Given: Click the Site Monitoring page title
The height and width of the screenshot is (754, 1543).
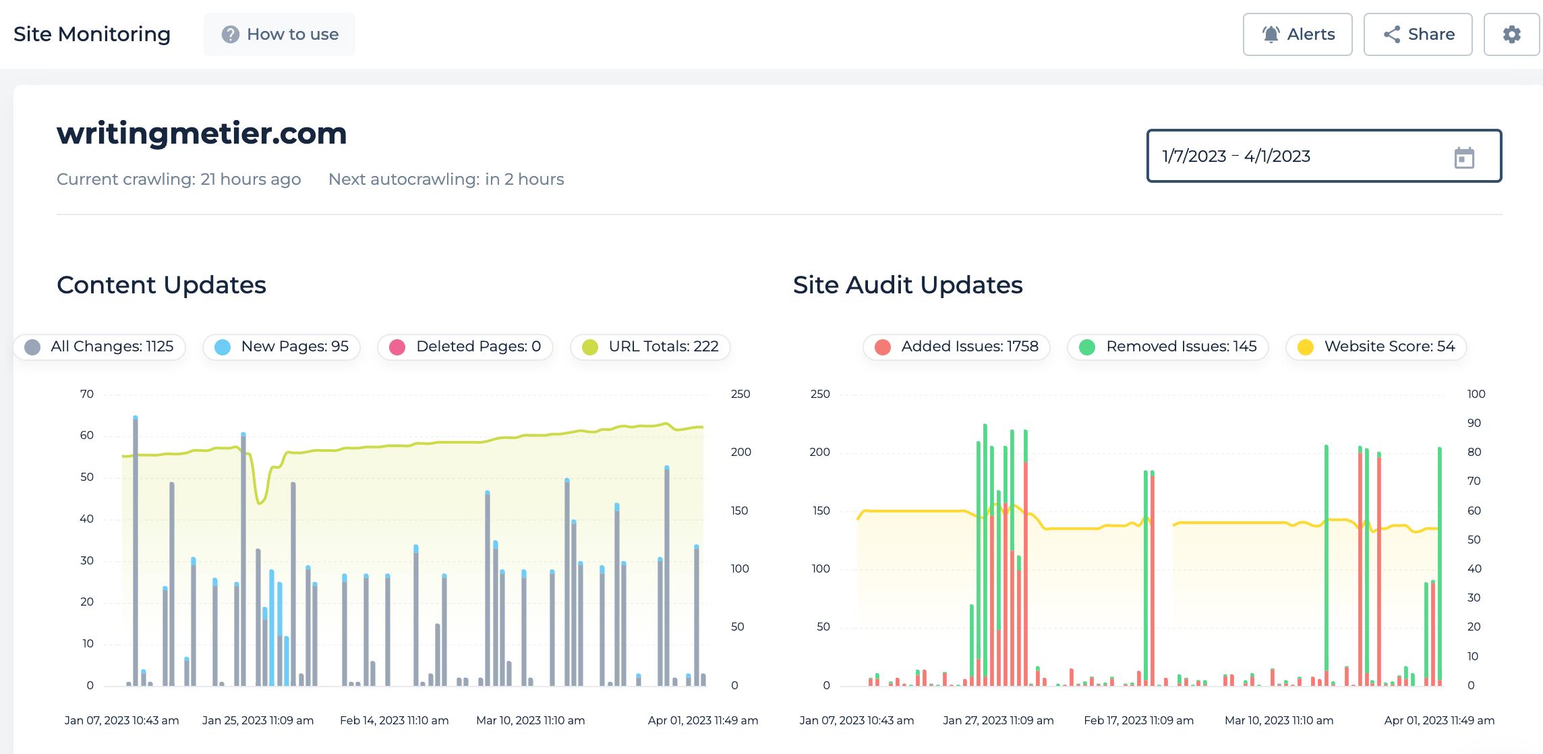Looking at the screenshot, I should (x=92, y=34).
